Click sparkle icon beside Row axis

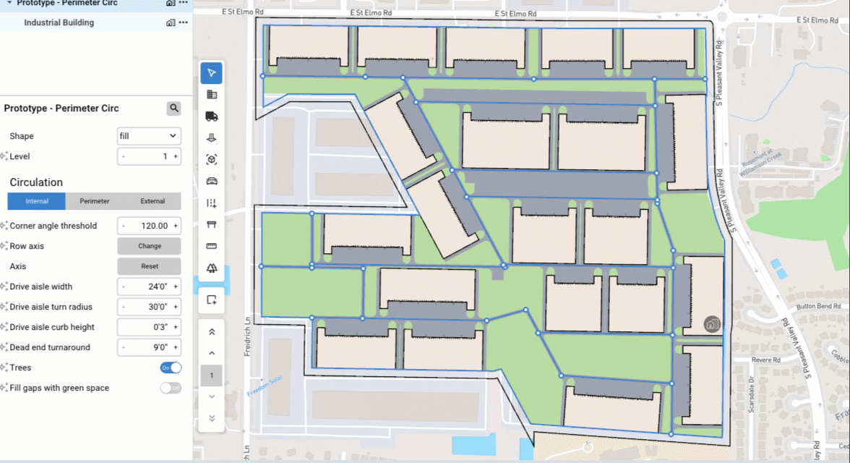coord(4,246)
